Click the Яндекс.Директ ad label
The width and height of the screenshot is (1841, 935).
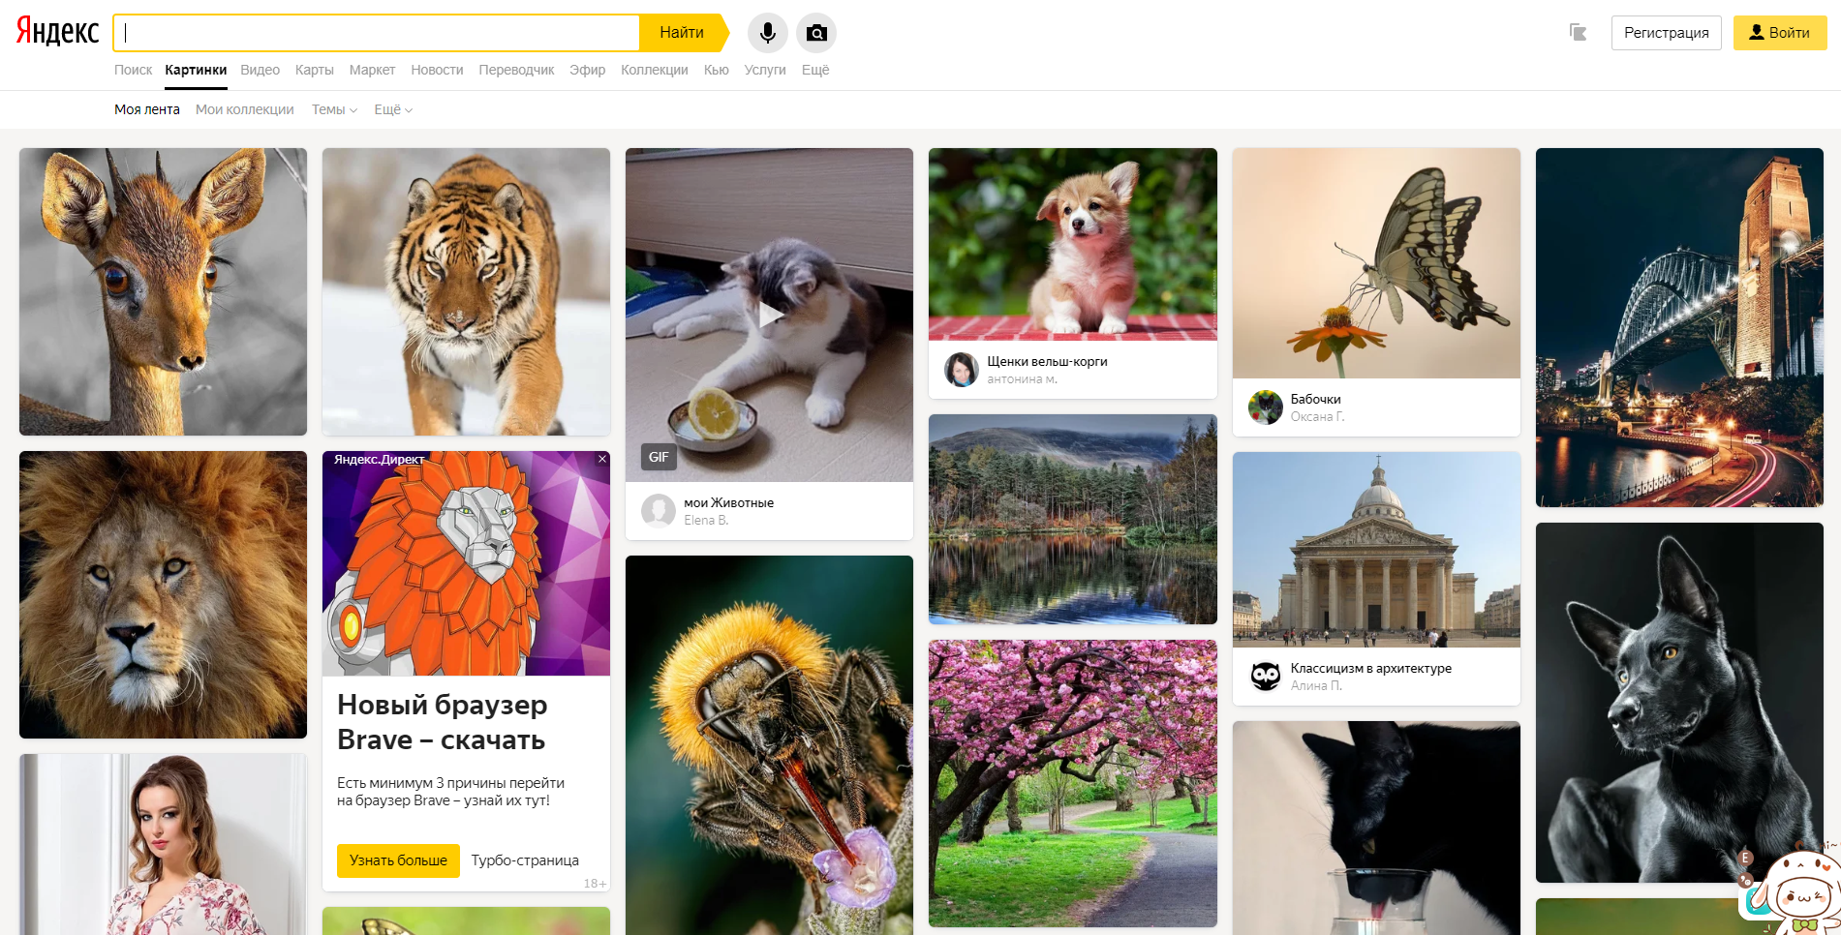pyautogui.click(x=379, y=459)
